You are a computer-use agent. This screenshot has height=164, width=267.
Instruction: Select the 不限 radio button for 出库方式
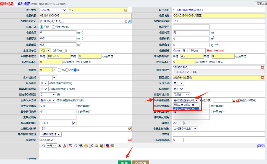41,27
